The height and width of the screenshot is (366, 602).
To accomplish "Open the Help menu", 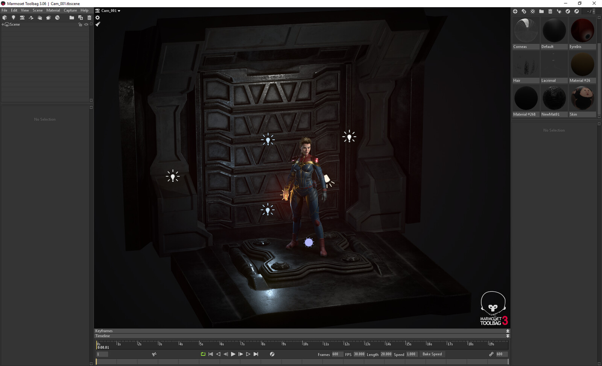I will pos(85,11).
